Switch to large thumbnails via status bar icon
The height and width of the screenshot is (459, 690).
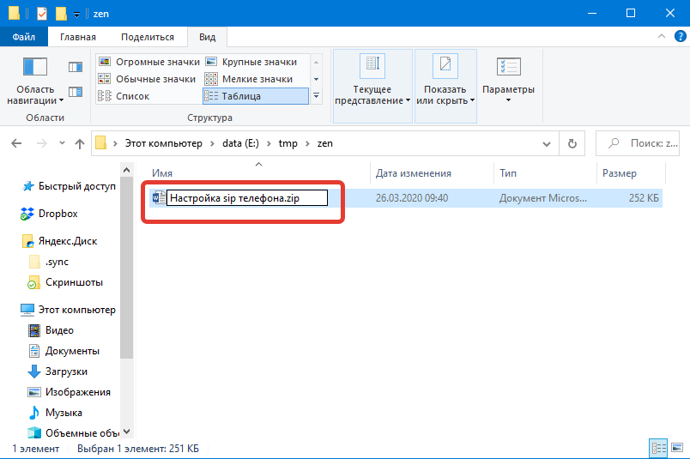[x=677, y=449]
